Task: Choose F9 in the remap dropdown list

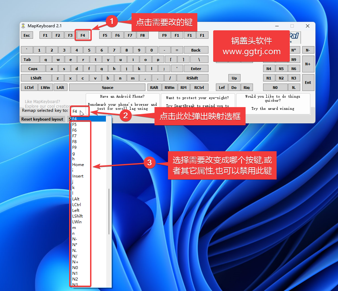Action: [89, 148]
